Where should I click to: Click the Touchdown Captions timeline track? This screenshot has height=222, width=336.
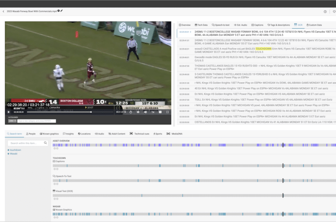[x=194, y=166]
